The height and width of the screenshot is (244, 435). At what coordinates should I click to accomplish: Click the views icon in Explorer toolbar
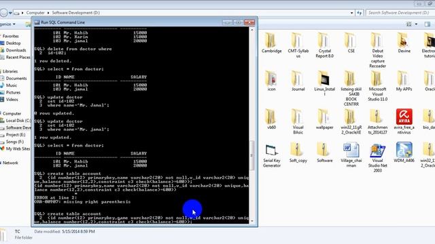point(409,24)
